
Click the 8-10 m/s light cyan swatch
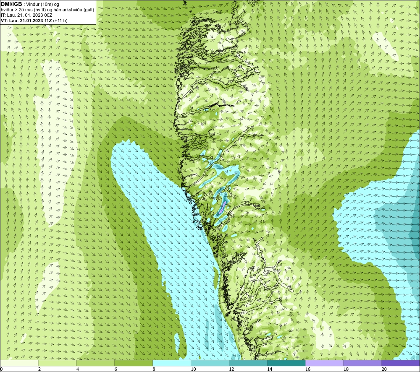click(172, 363)
